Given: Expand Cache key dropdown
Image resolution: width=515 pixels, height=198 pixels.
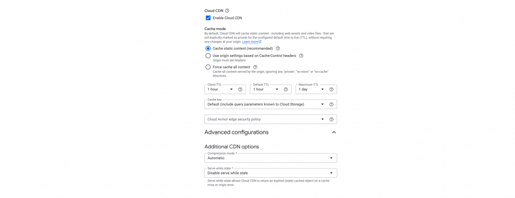Looking at the screenshot, I should coord(266,104).
